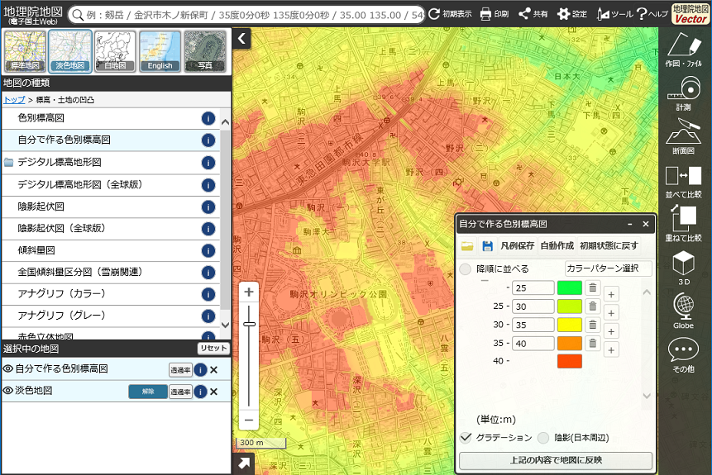Expand the デジタル標高地形図 folder
Image resolution: width=712 pixels, height=475 pixels.
(x=60, y=162)
